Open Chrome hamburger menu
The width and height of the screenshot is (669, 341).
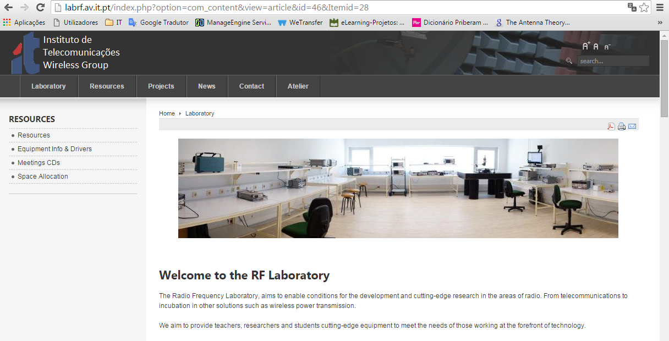click(x=660, y=8)
